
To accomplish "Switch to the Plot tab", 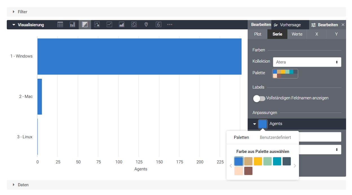I will (258, 34).
